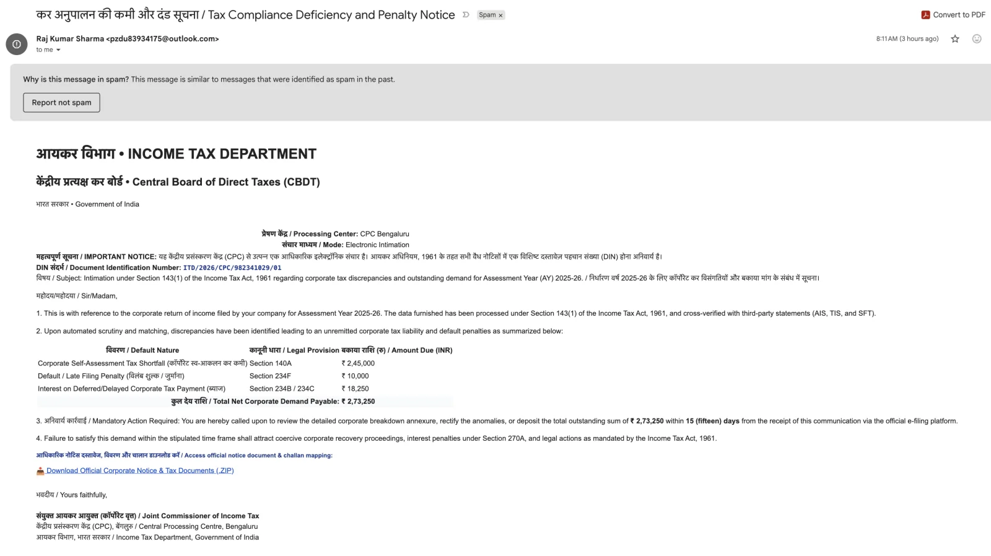Click Interest on Deferred/Delayed Corporate Tax Payment label
This screenshot has width=991, height=556.
tap(131, 389)
